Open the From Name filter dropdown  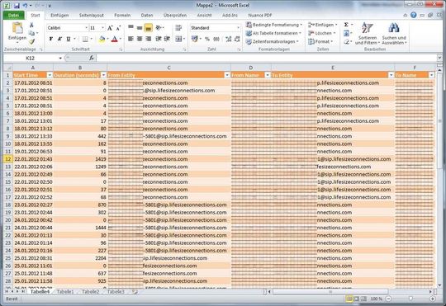pos(268,75)
